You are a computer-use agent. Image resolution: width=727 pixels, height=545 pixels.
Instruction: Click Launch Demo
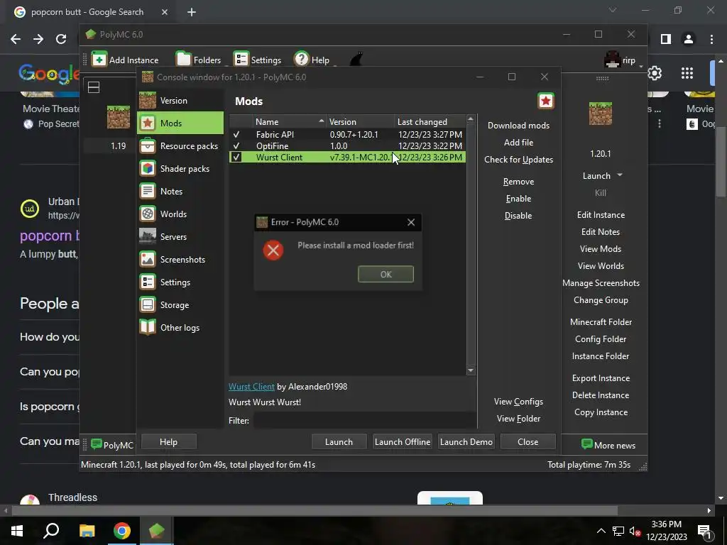point(466,441)
